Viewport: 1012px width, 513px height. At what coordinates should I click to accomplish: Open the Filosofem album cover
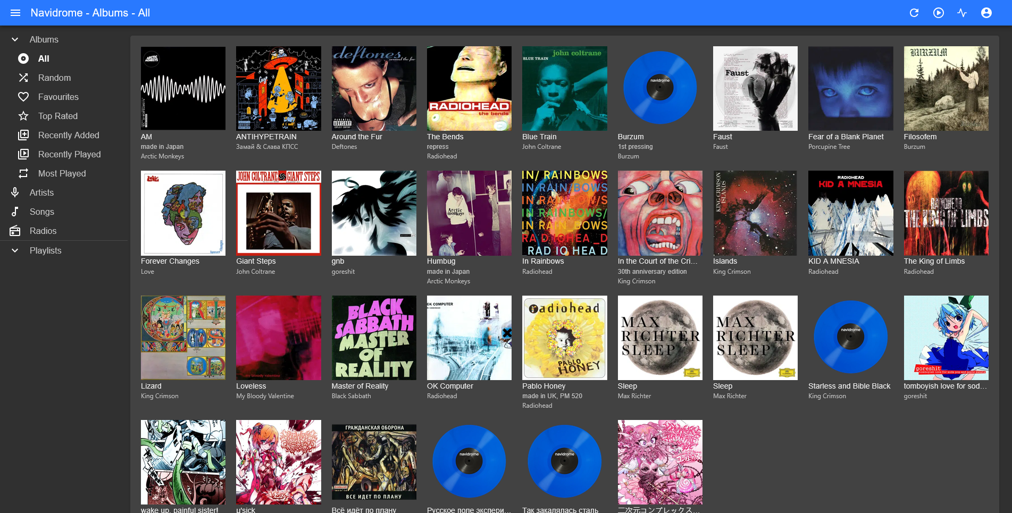pyautogui.click(x=946, y=88)
